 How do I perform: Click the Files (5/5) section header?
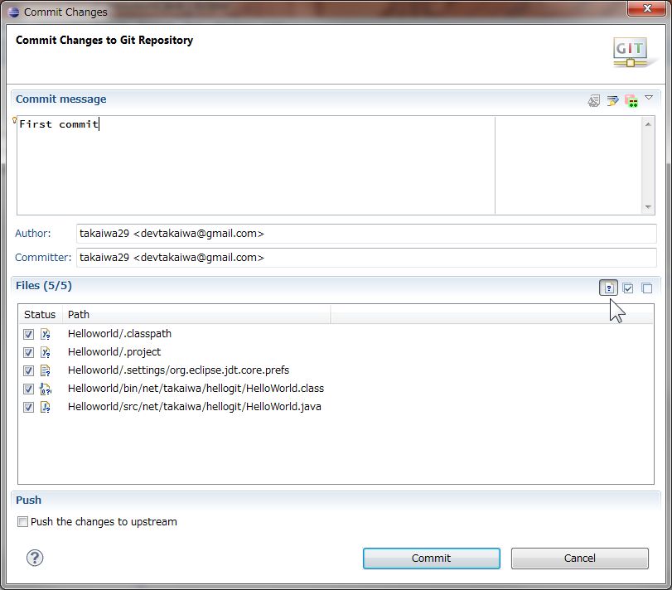coord(44,285)
